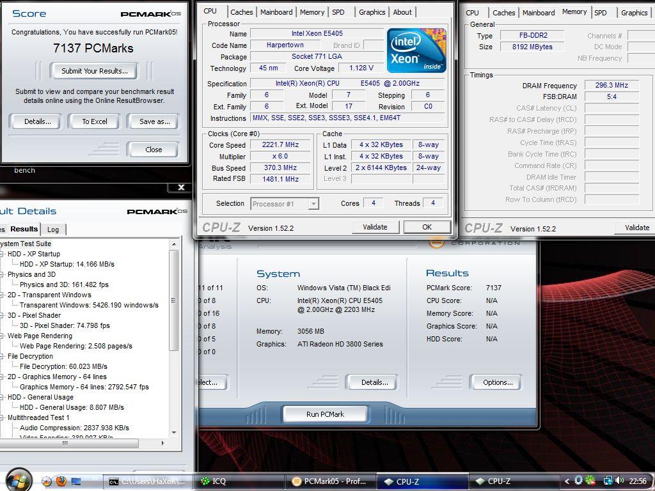Select Physics and 3D: 161.482 fps result
This screenshot has height=491, width=655.
64,284
